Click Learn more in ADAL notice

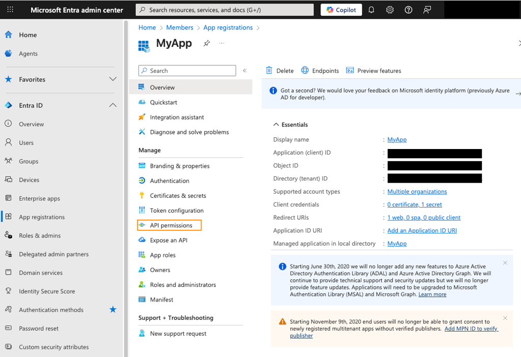point(432,294)
